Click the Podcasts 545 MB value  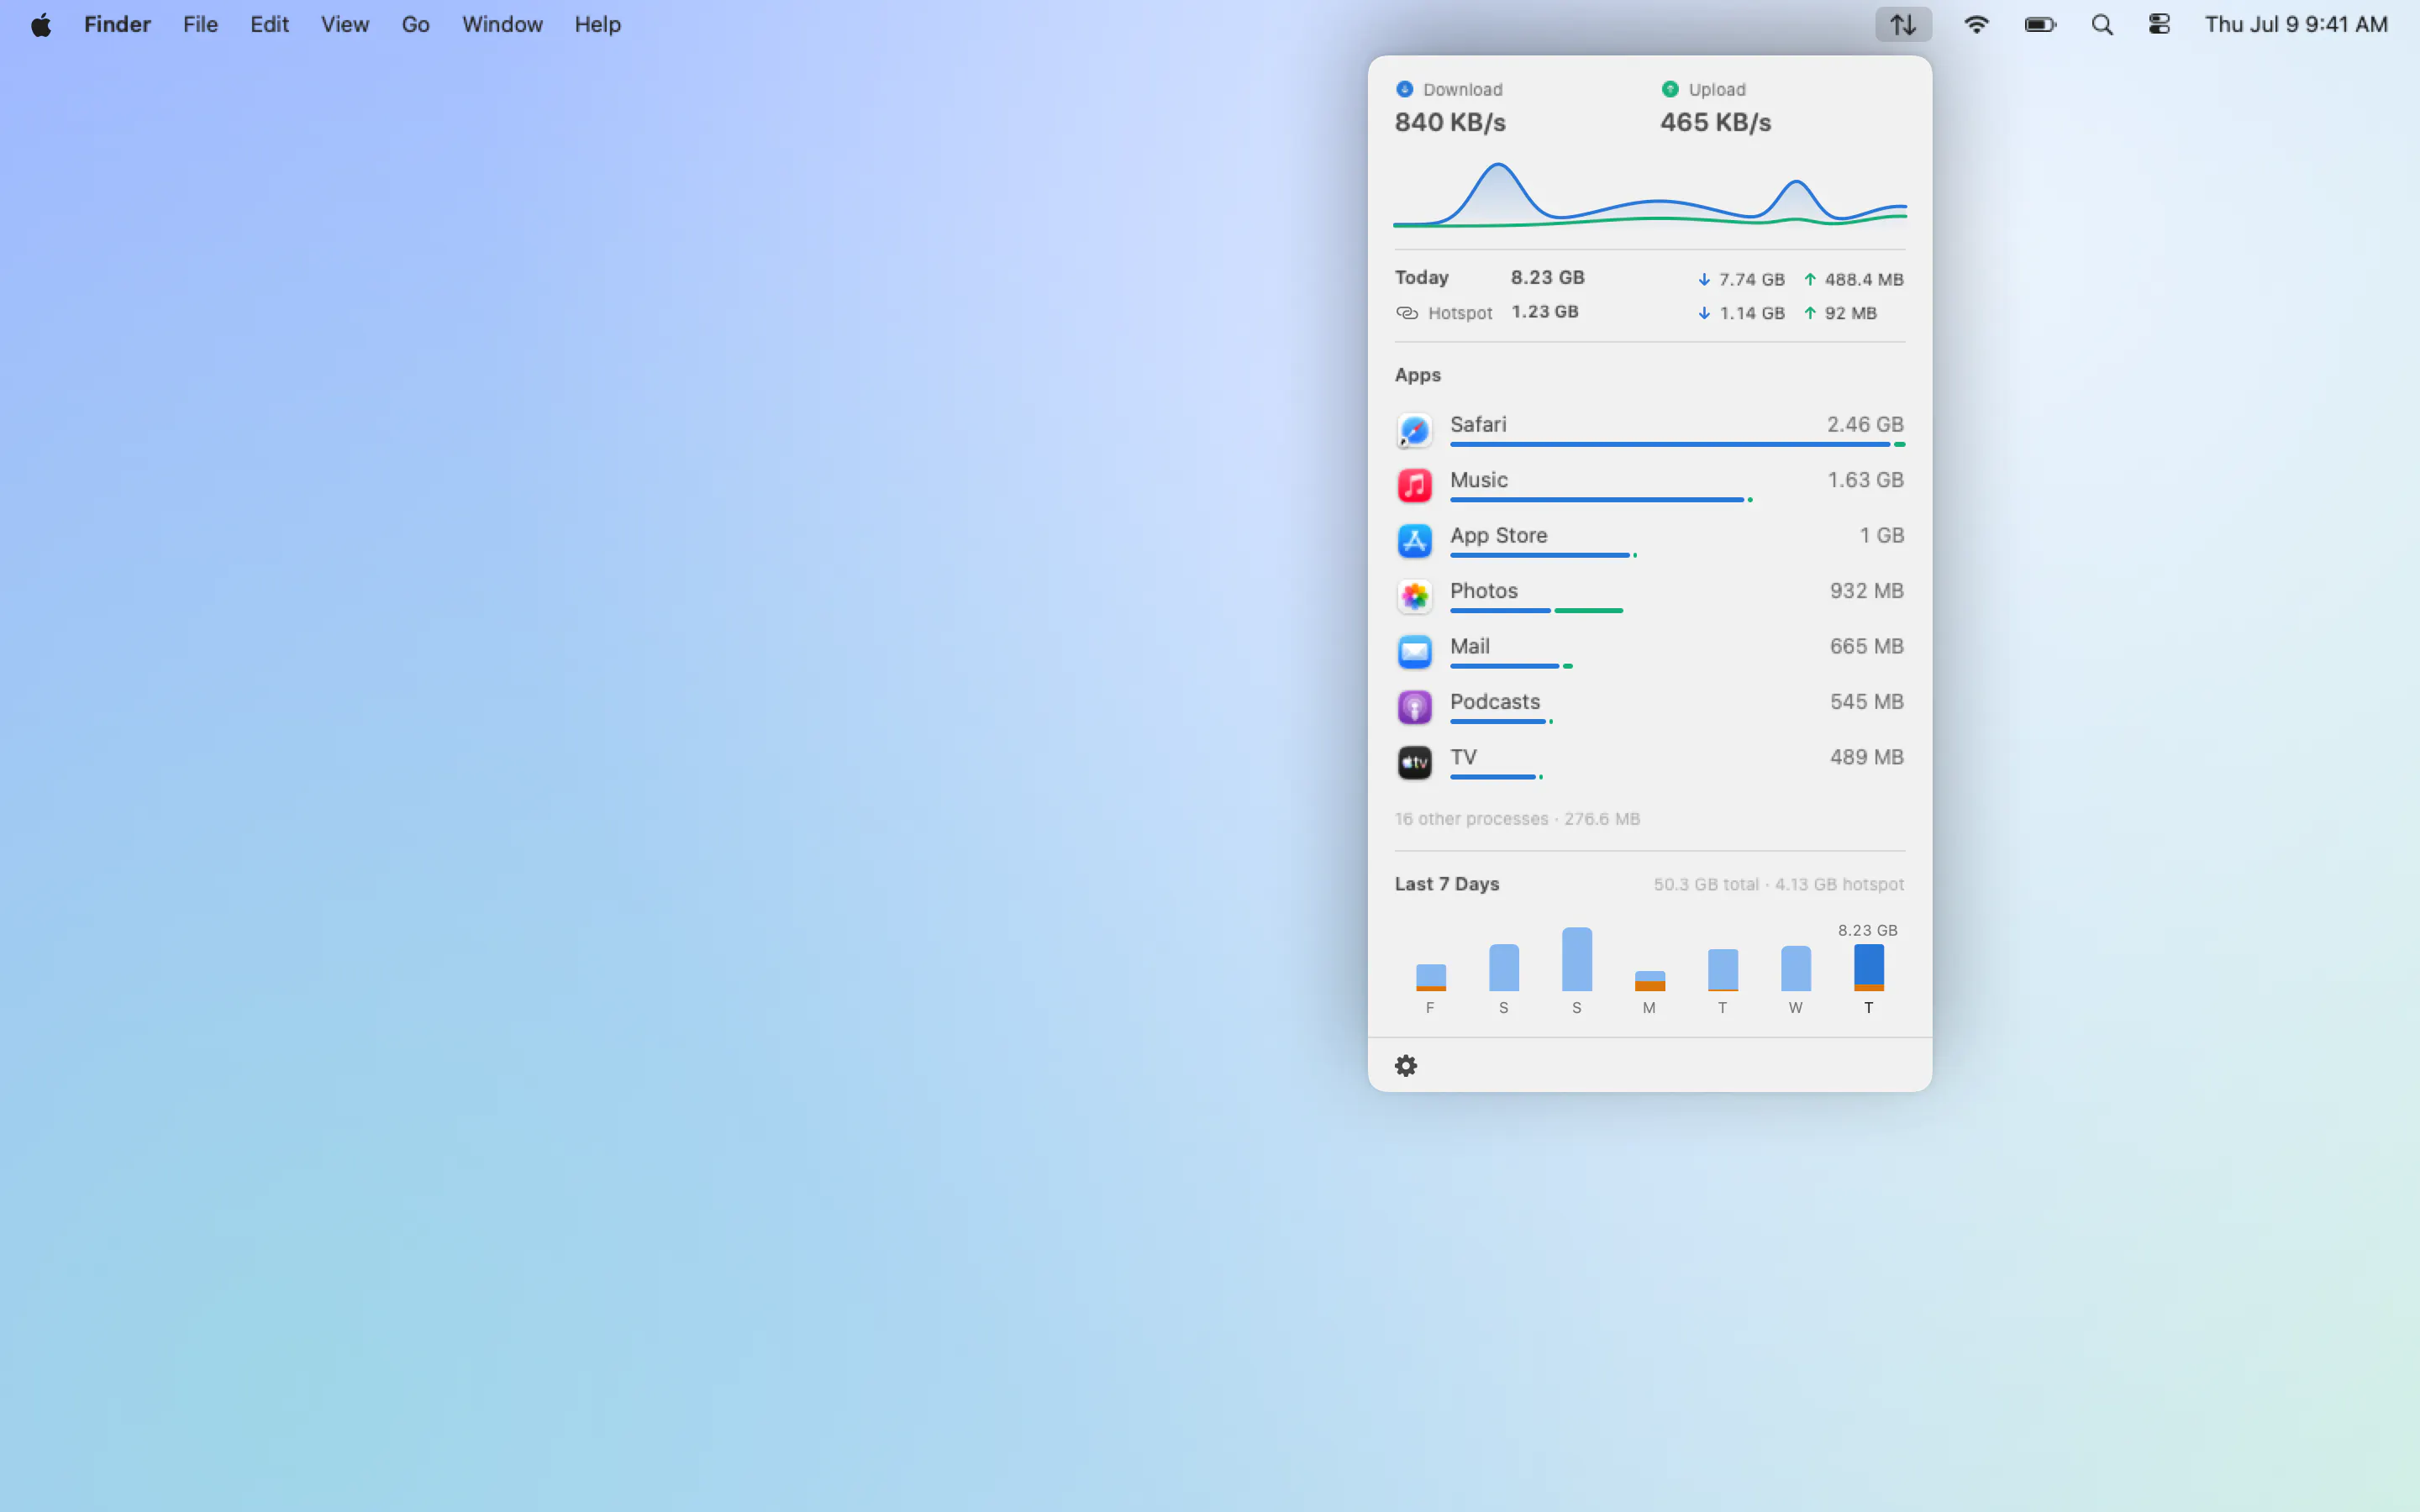(1866, 702)
